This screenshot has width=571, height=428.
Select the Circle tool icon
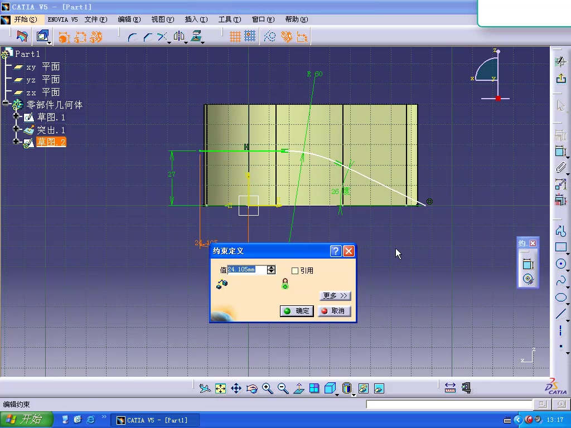click(x=561, y=264)
